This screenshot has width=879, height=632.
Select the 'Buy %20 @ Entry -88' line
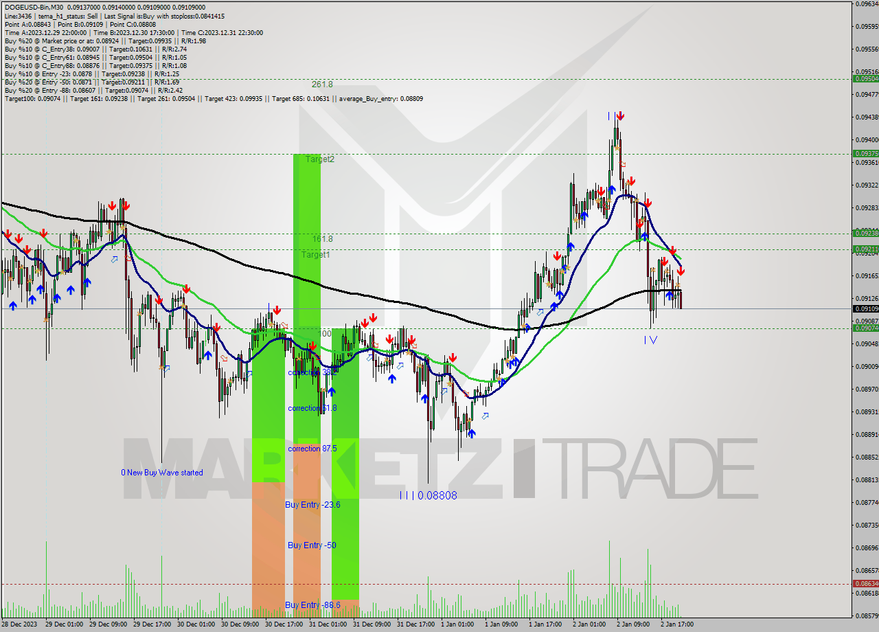93,90
